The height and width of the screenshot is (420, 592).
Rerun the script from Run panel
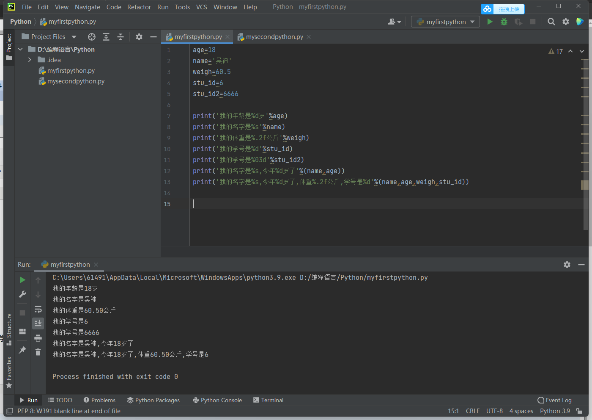click(x=23, y=280)
